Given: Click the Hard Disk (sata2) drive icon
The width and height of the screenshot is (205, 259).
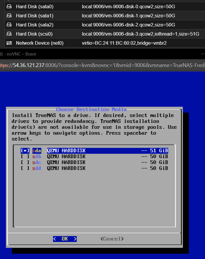Looking at the screenshot, I should (9, 25).
